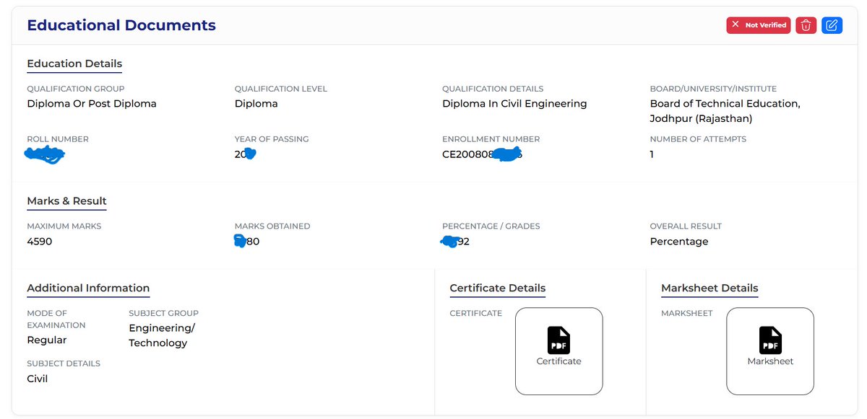
Task: Click the value Diploma Or Post Diploma
Action: [x=92, y=104]
